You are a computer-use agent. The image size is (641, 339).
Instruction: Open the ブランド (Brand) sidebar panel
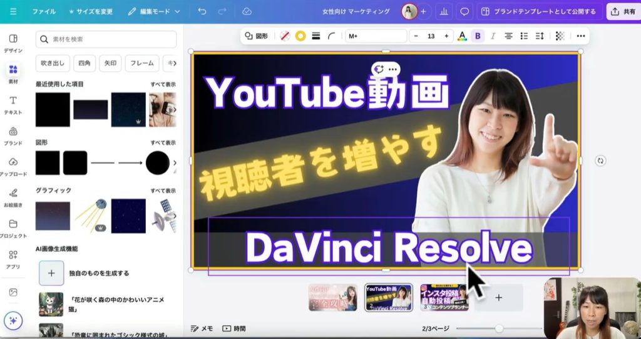point(13,135)
